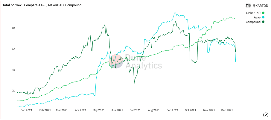
Task: Toggle the Aave series in legend
Action: [257, 18]
